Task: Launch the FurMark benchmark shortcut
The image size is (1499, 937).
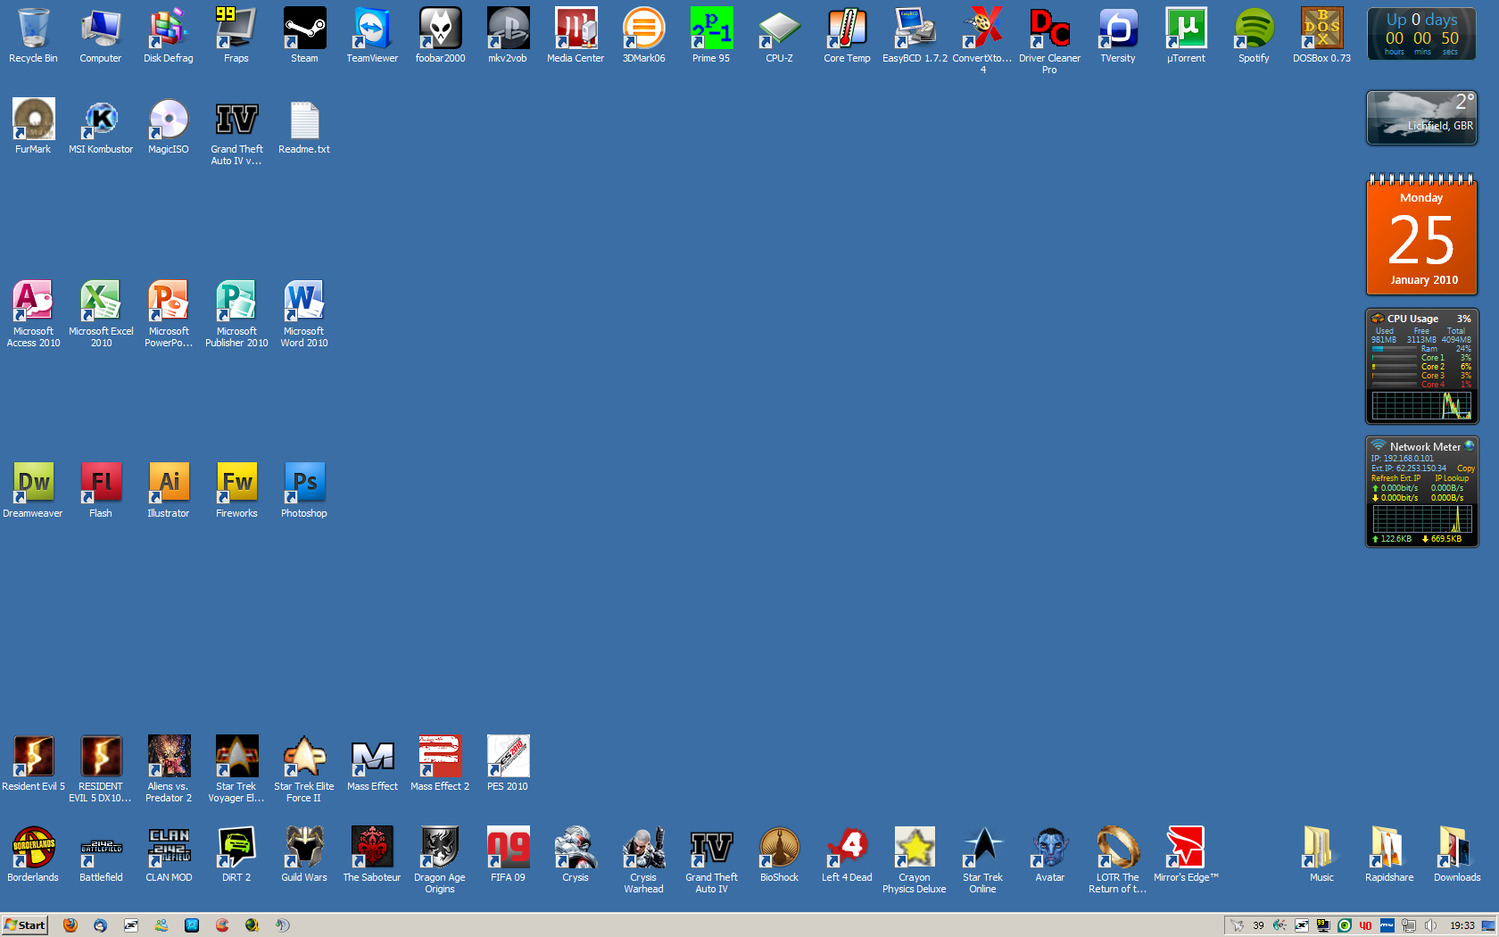Action: click(x=33, y=120)
